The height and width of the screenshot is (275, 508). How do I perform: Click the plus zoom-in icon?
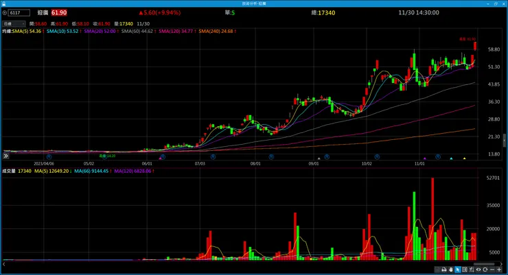[499, 270]
